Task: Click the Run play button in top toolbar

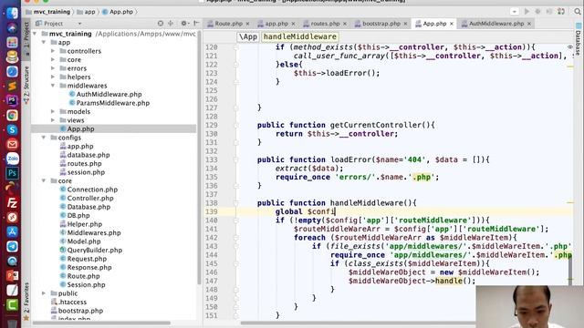Action: click(527, 12)
